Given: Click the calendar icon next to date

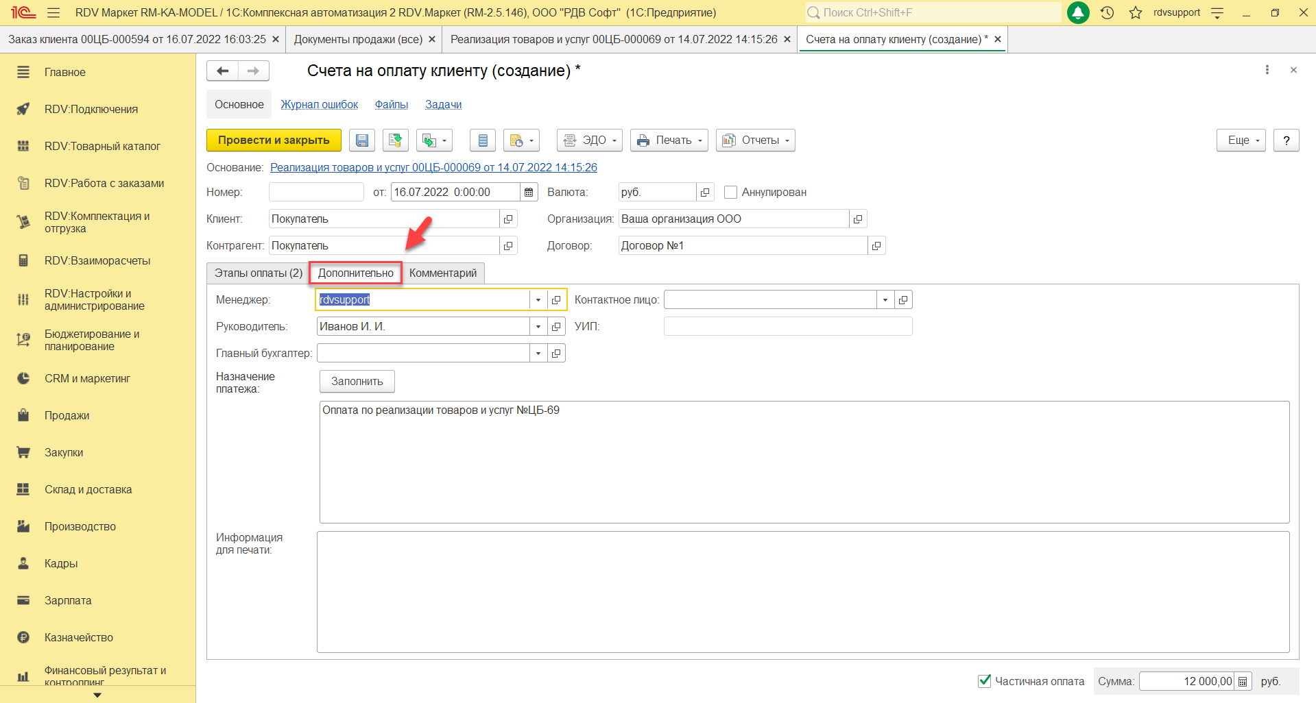Looking at the screenshot, I should tap(529, 193).
